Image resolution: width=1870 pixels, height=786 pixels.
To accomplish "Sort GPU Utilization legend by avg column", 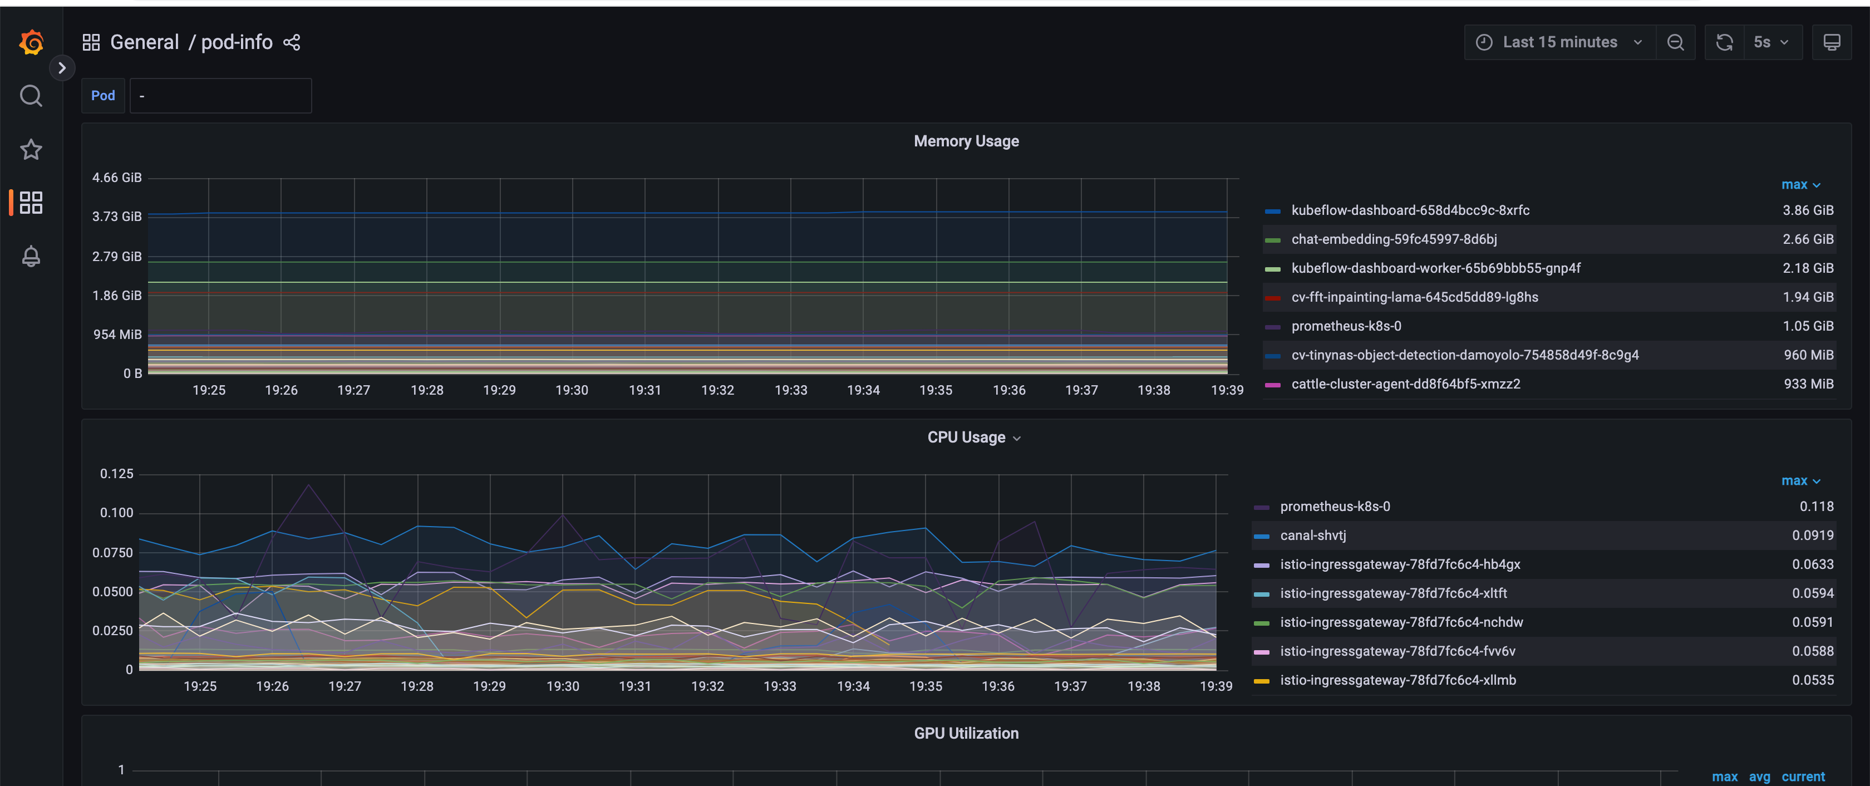I will (x=1759, y=777).
